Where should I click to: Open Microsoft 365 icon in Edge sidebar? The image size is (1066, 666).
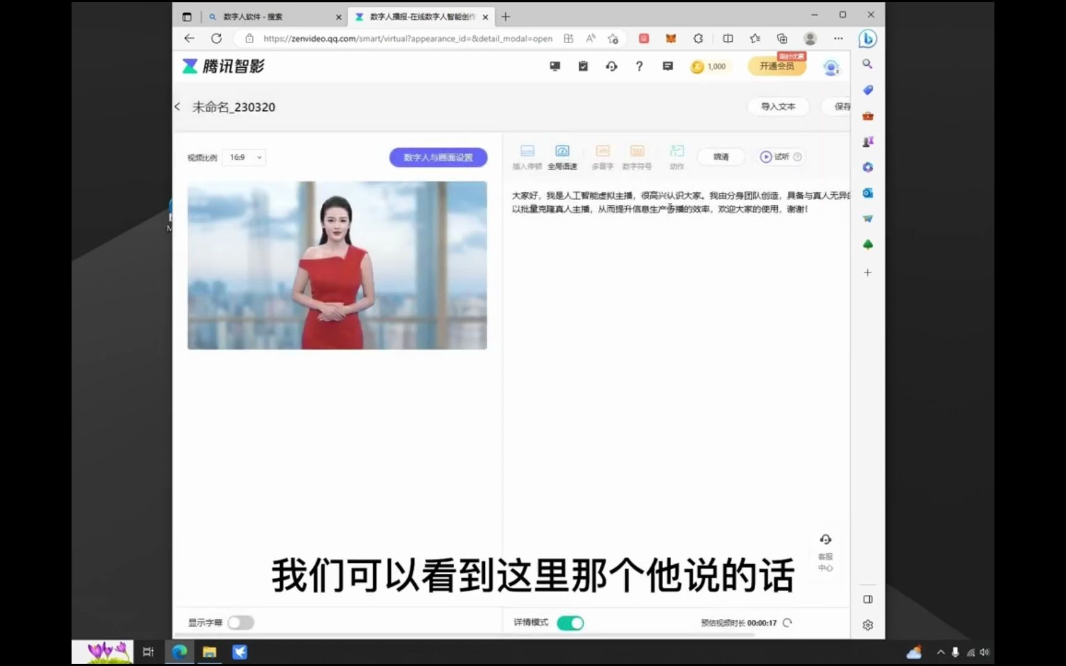pos(867,167)
